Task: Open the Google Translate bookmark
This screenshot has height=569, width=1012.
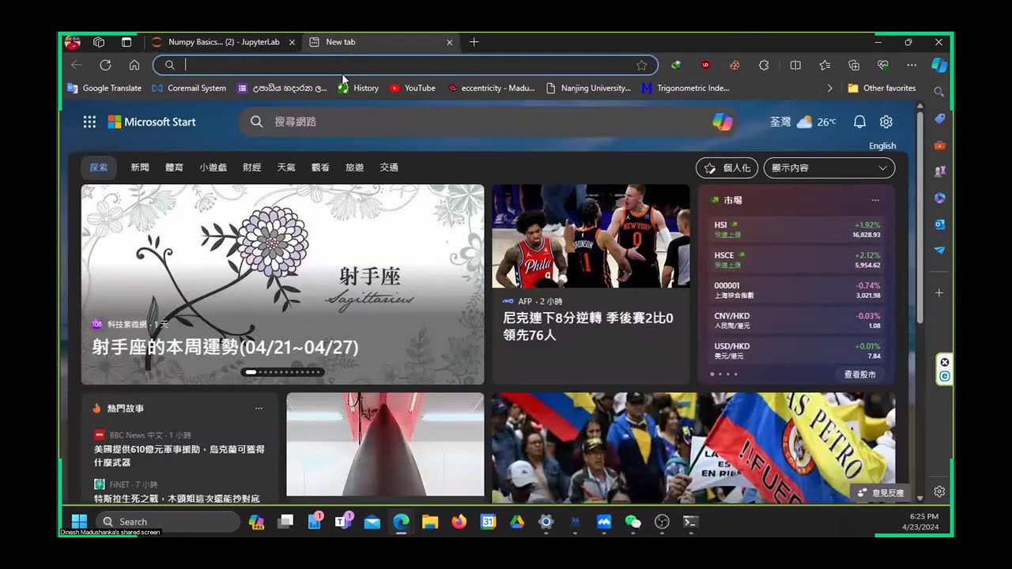Action: (104, 89)
